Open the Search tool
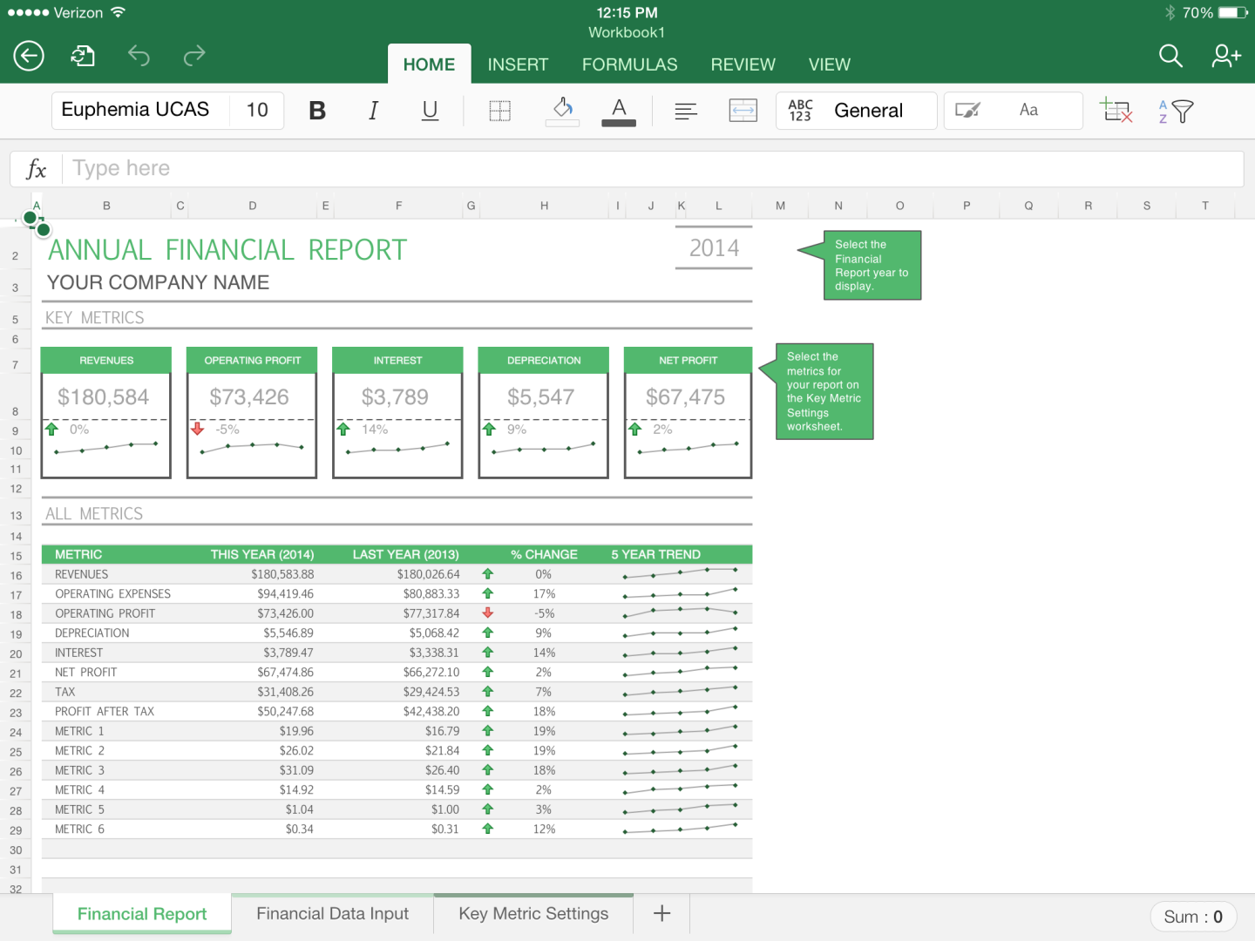Viewport: 1255px width, 941px height. (1170, 56)
